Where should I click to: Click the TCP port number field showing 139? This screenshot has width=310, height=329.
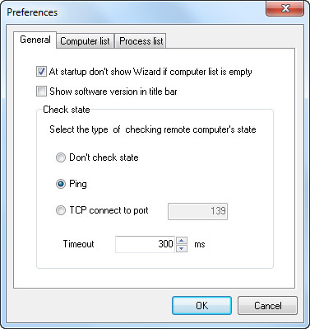[197, 211]
